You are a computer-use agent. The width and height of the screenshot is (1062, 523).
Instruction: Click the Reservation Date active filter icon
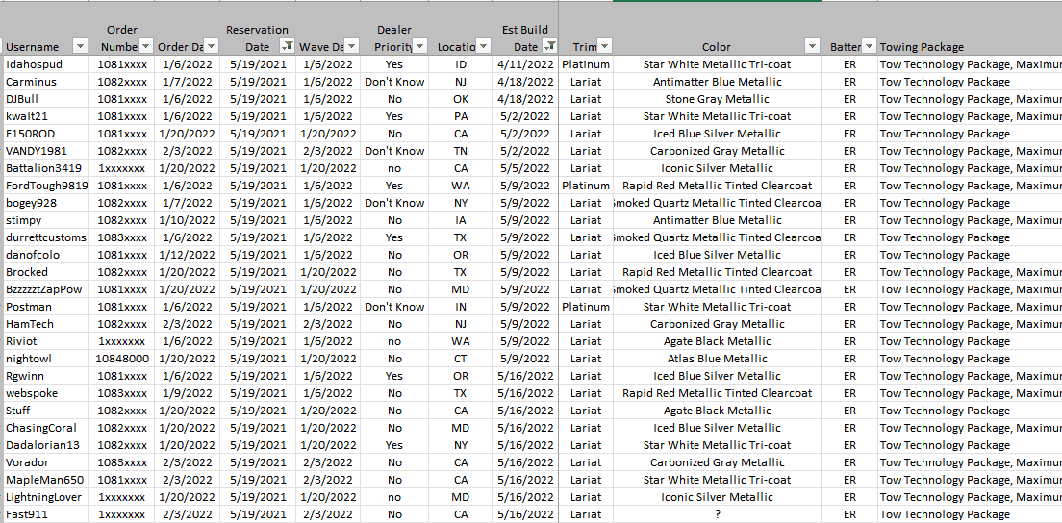point(287,47)
